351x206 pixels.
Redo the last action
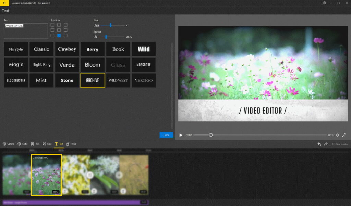(325, 144)
